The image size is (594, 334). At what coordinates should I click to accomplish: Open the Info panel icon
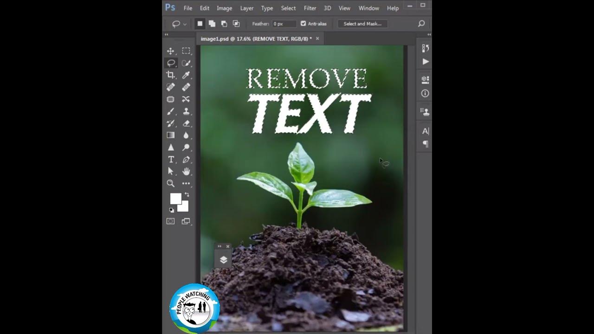tap(425, 93)
